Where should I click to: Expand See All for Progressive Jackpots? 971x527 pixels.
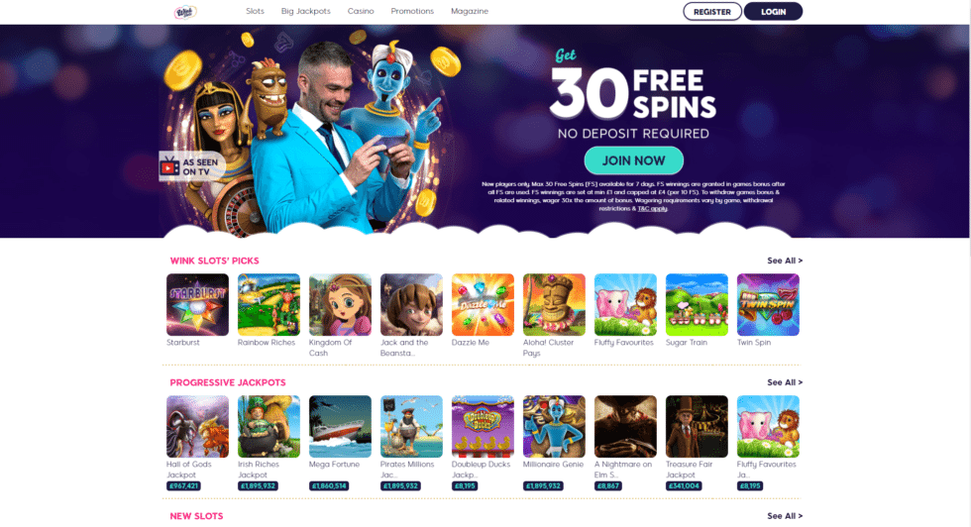coord(785,382)
